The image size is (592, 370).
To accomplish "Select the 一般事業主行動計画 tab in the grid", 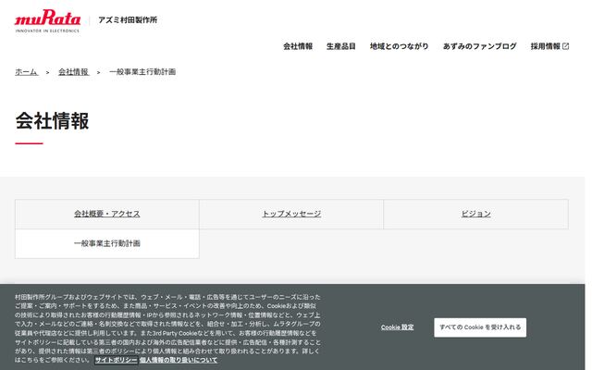I will coord(107,243).
